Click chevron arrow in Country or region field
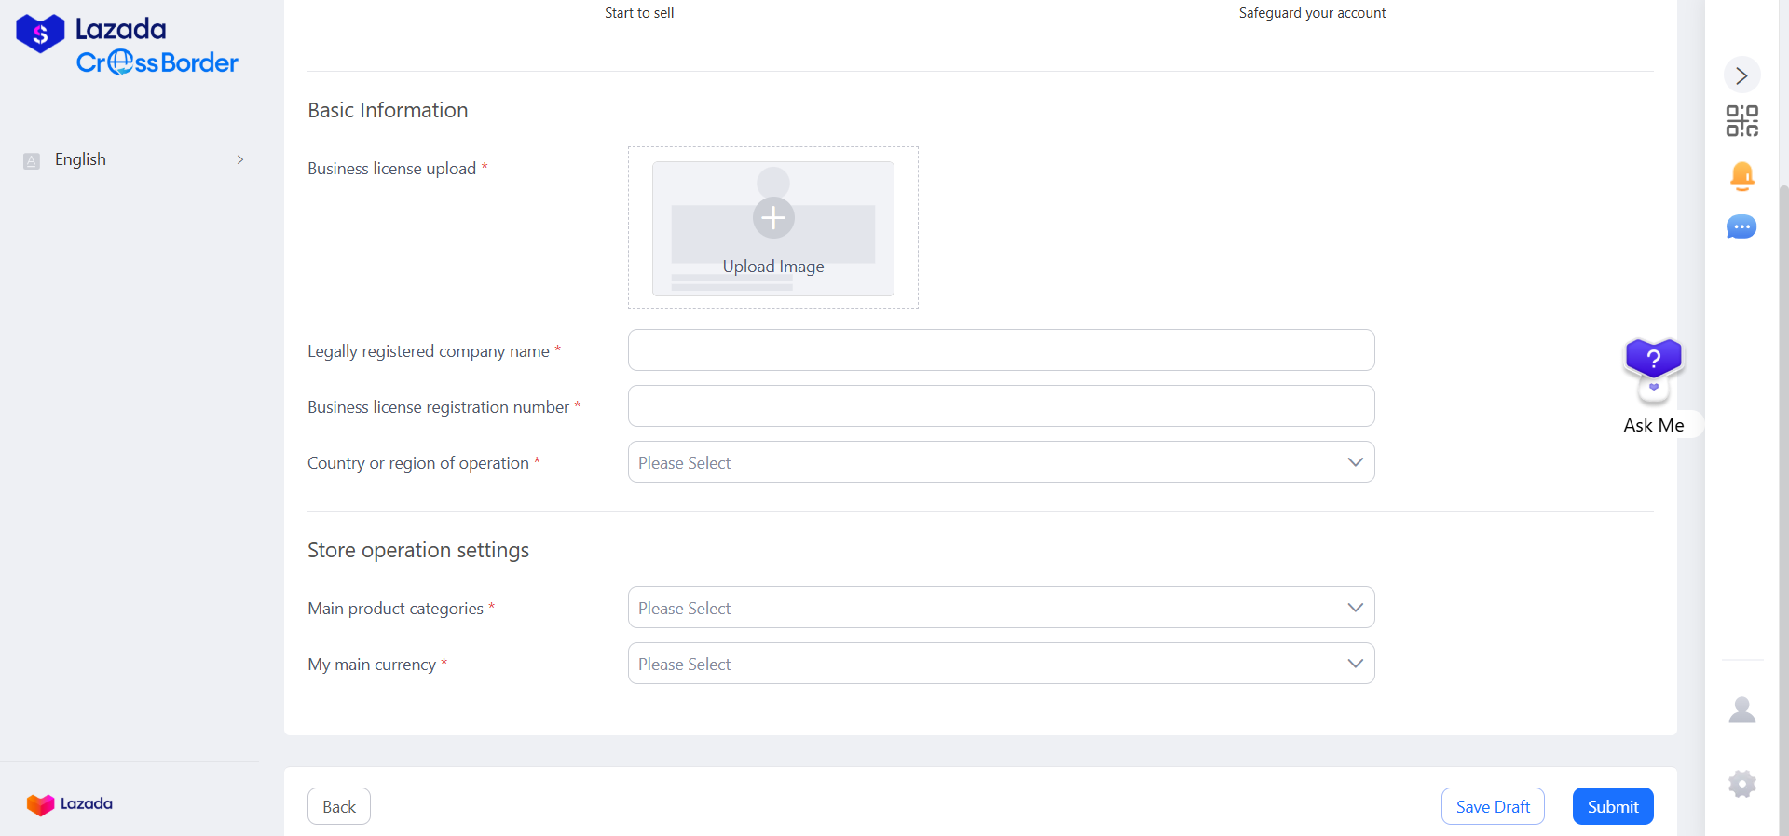 point(1355,462)
